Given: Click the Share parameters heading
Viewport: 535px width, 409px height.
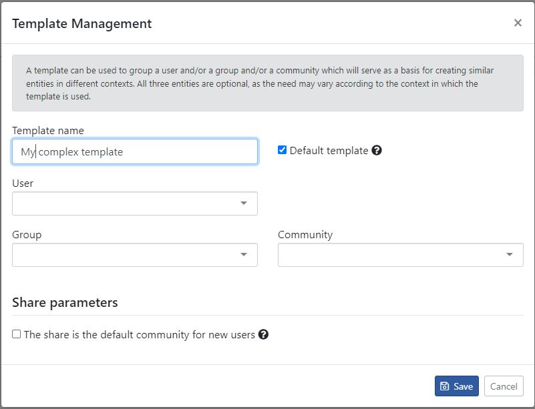Looking at the screenshot, I should [65, 303].
